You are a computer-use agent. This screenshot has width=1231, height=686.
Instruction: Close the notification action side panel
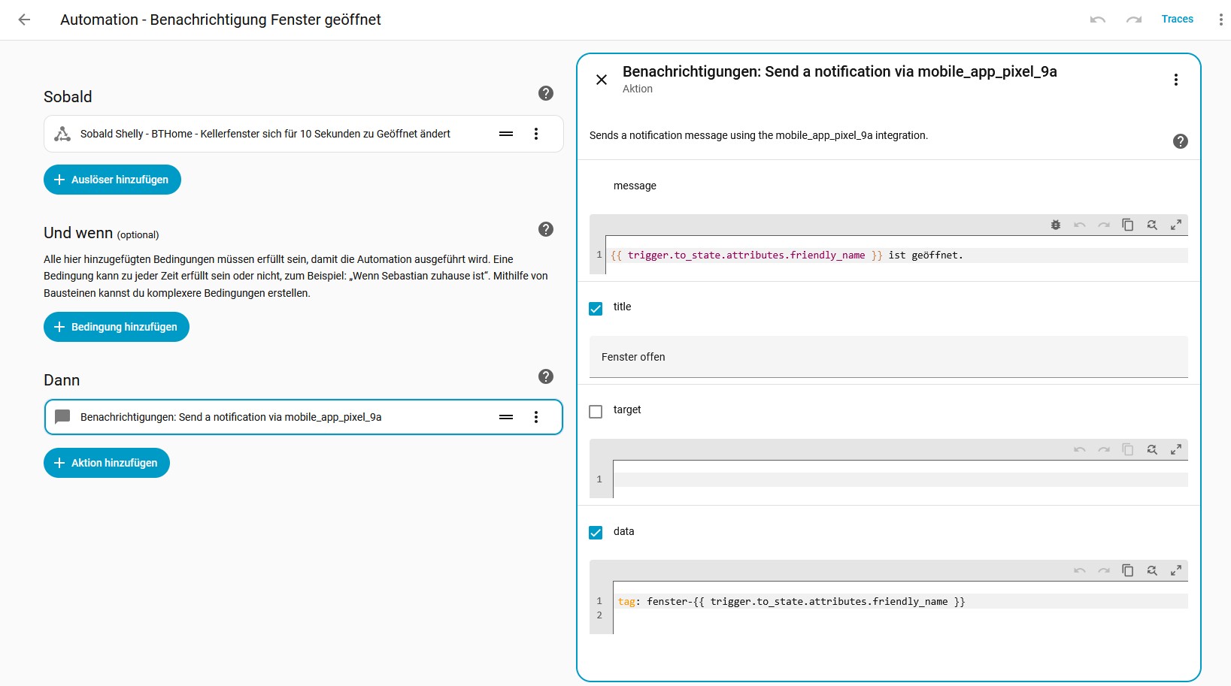point(602,80)
